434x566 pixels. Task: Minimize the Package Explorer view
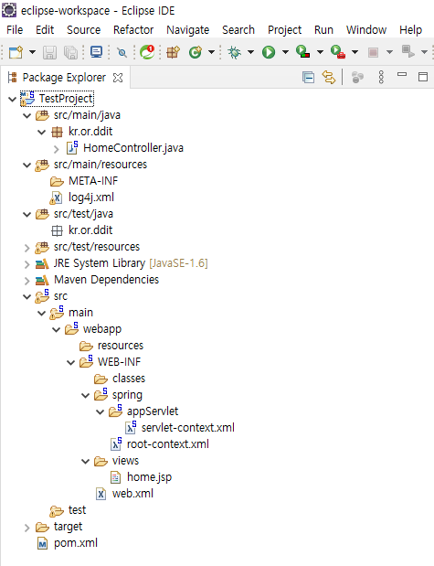(x=402, y=75)
